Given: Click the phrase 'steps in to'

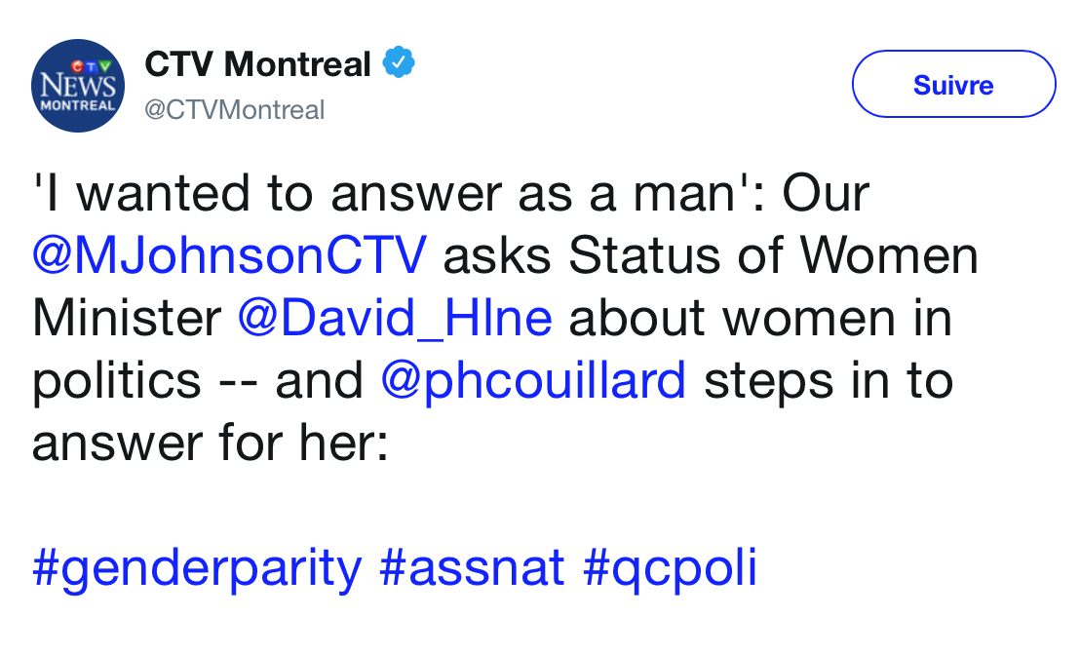Looking at the screenshot, I should pos(829,381).
